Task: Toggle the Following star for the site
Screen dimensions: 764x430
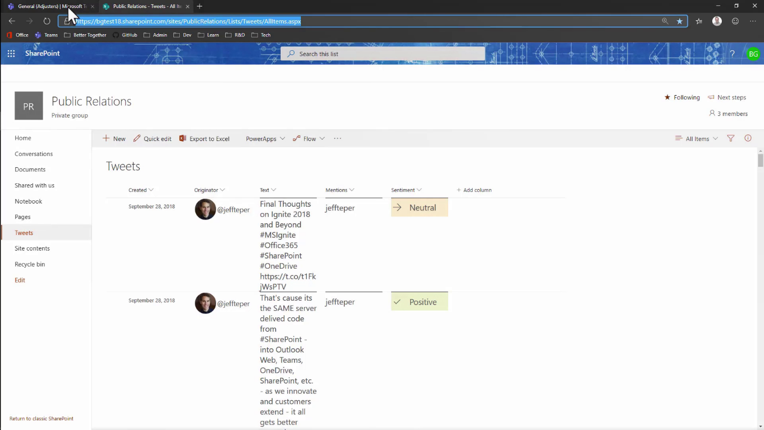Action: coord(682,97)
